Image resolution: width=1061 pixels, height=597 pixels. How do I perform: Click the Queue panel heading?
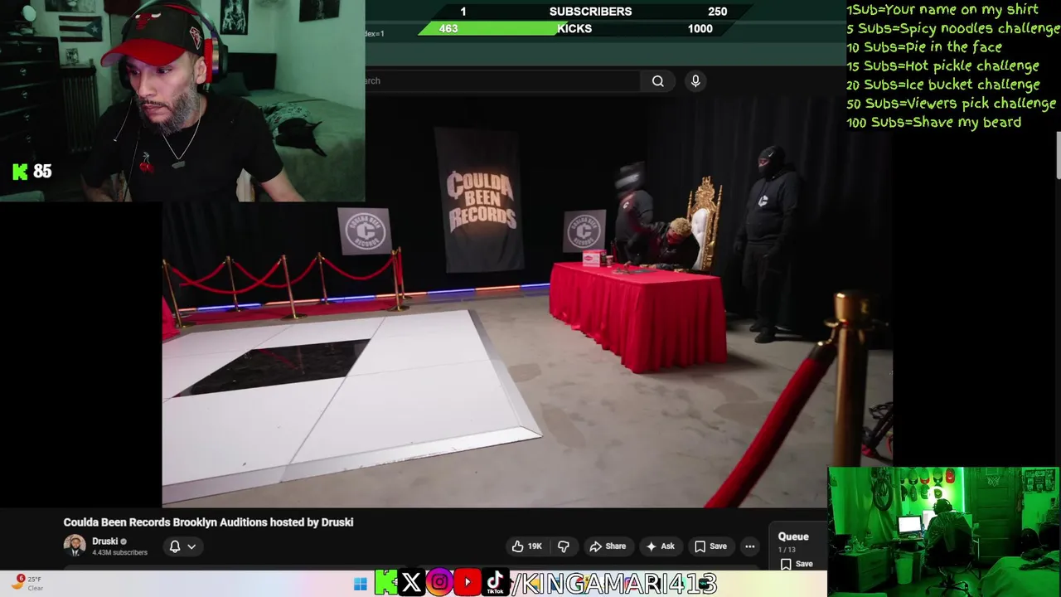793,536
